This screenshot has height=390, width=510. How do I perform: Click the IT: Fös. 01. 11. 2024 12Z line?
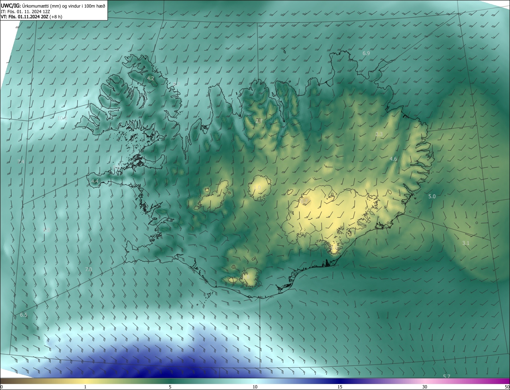pos(25,12)
